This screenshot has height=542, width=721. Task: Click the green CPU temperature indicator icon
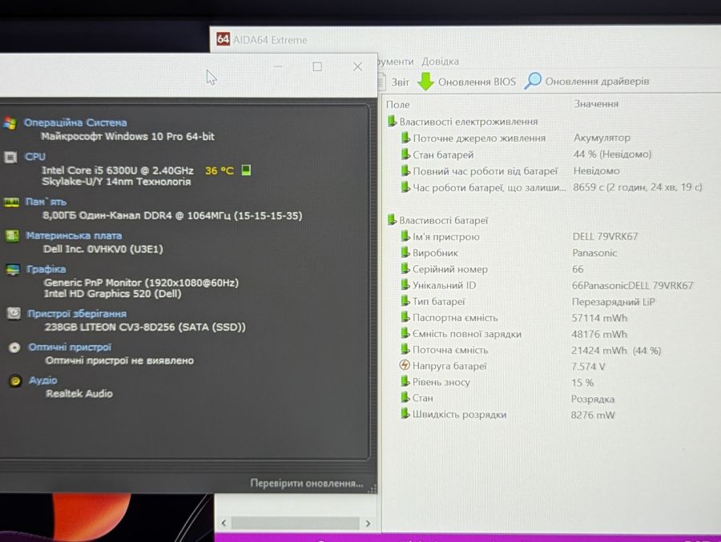point(246,170)
